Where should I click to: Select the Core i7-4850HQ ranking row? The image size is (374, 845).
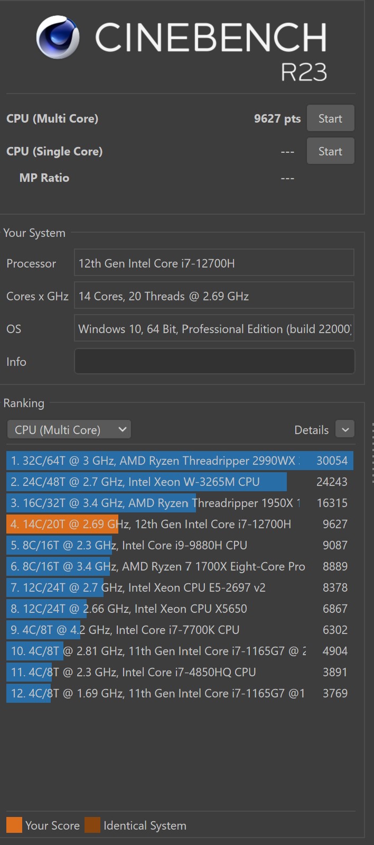[x=180, y=672]
